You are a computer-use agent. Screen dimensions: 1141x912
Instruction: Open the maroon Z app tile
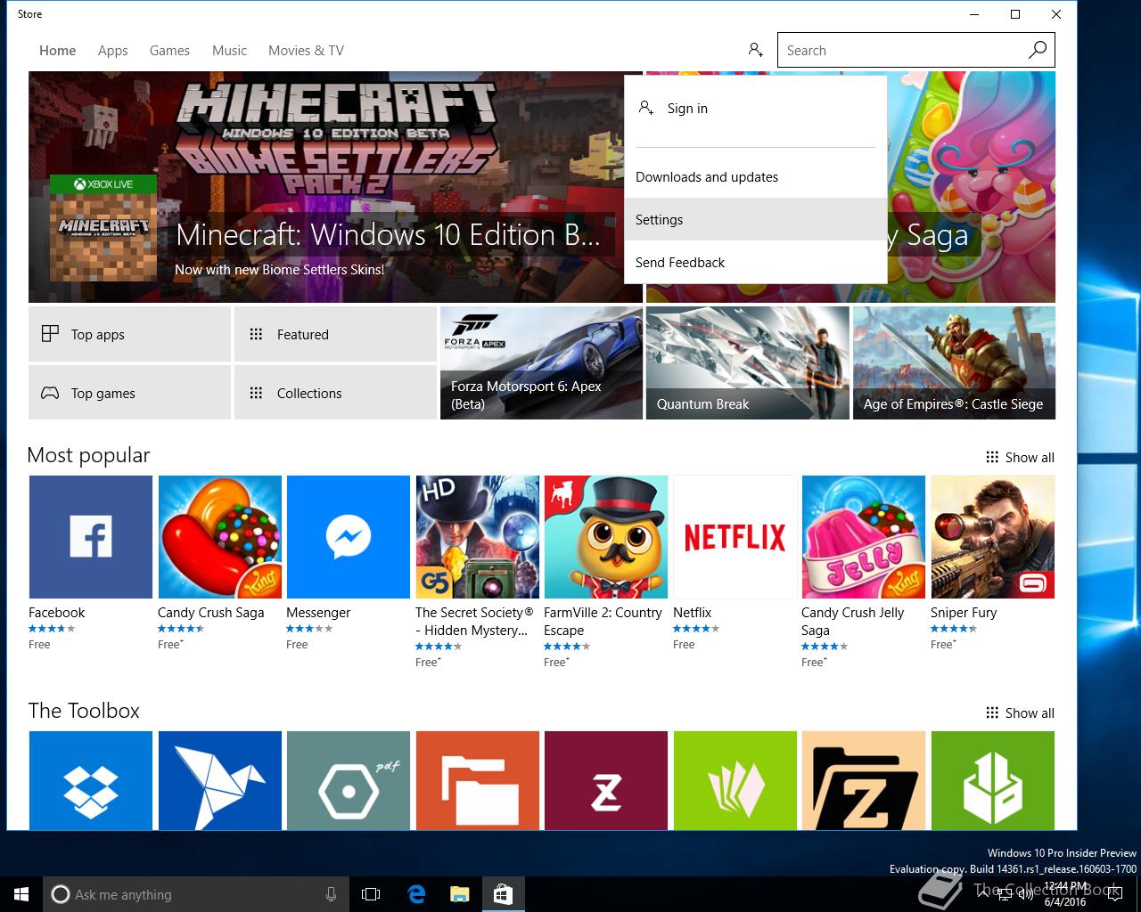point(606,780)
